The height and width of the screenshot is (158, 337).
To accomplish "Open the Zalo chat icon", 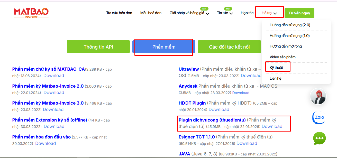I will pyautogui.click(x=319, y=118).
